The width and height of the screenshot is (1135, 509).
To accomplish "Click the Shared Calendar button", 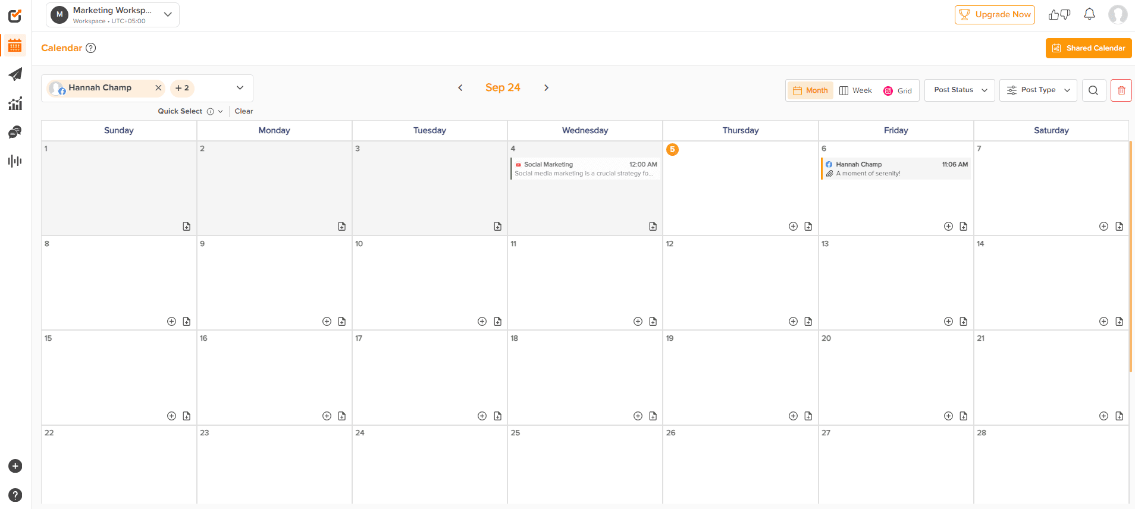I will point(1089,48).
